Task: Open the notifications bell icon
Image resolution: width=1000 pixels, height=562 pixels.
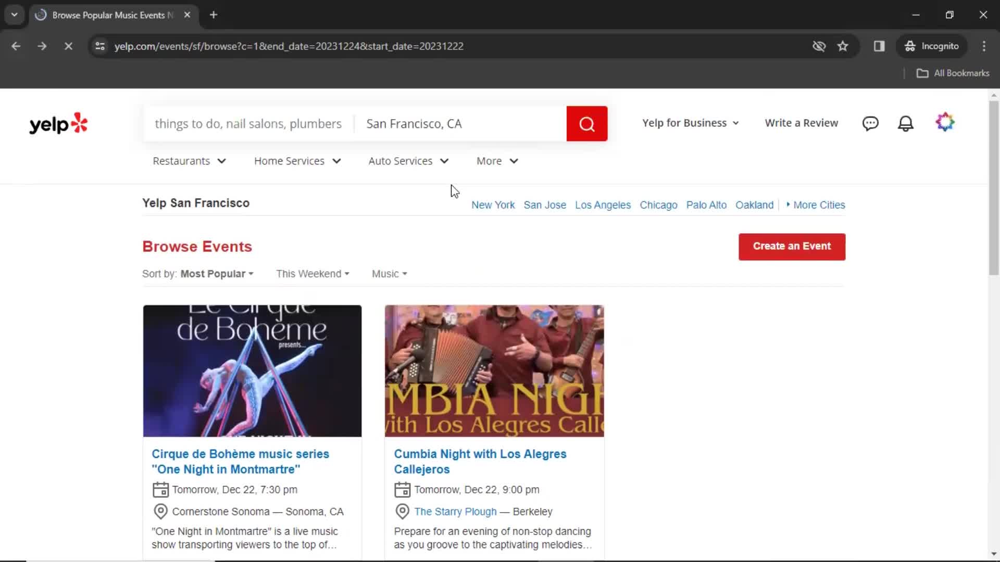Action: click(906, 123)
